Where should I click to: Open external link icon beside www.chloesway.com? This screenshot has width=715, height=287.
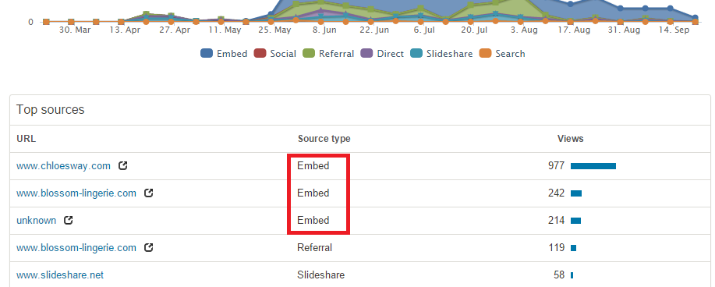[x=122, y=165]
